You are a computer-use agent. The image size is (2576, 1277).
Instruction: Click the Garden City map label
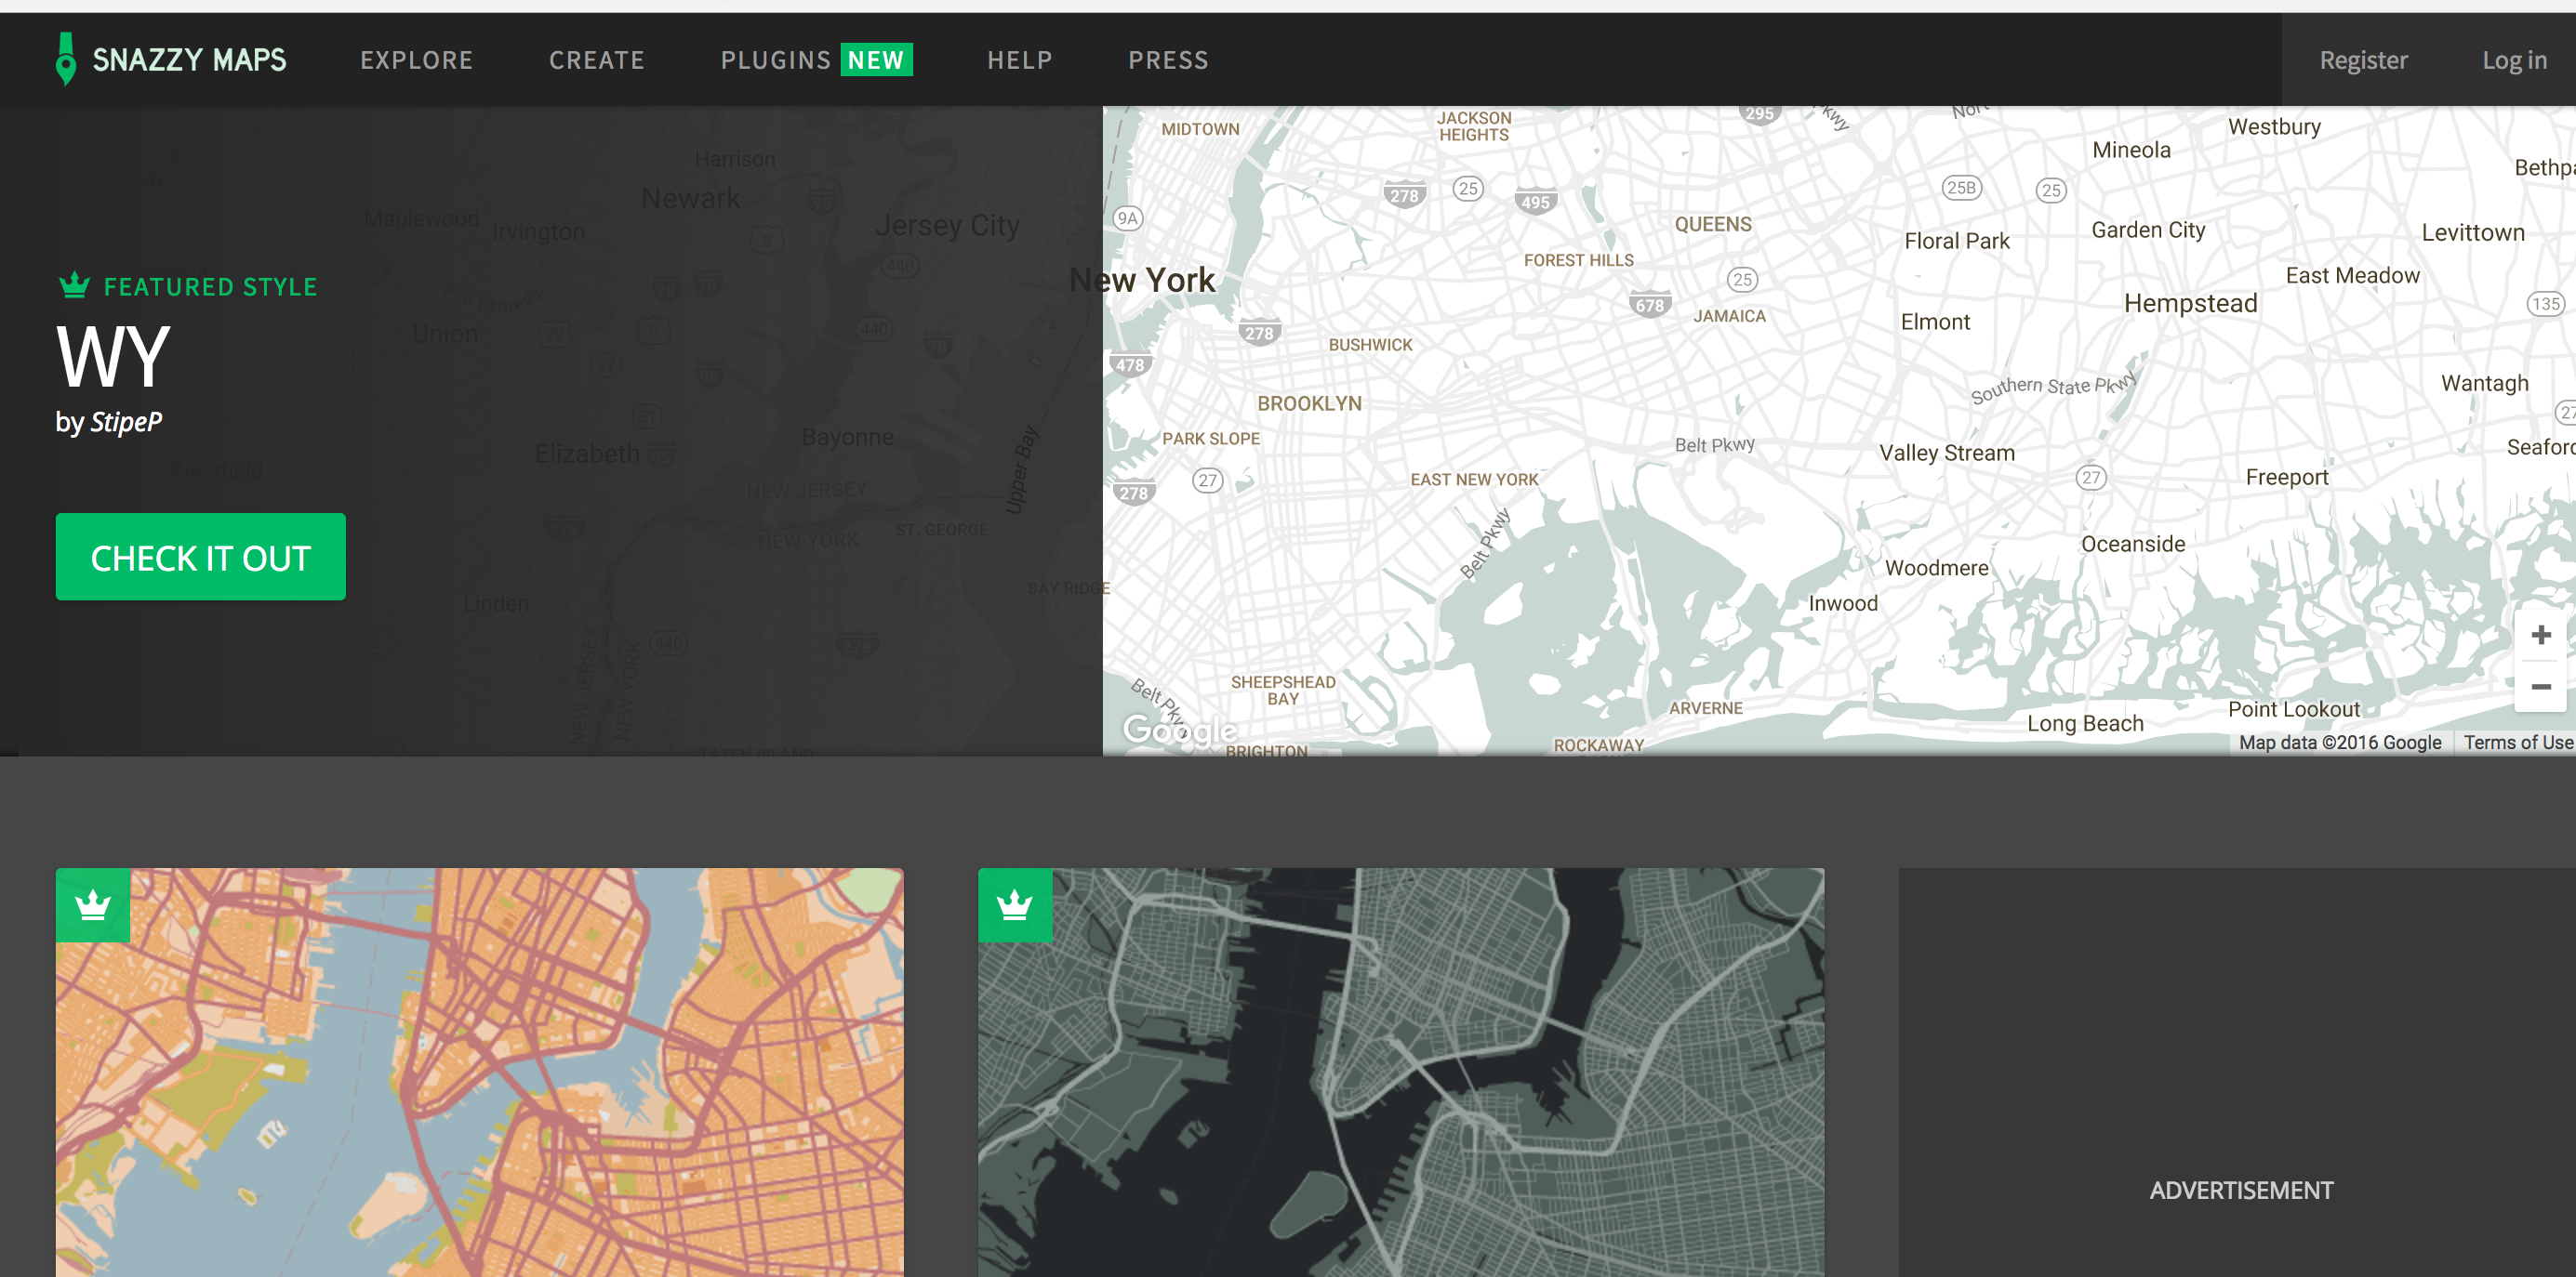click(x=2148, y=230)
